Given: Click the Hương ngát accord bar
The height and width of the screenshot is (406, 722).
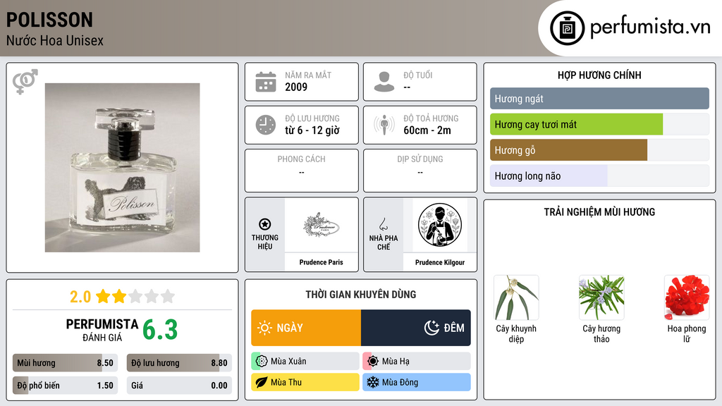Looking at the screenshot, I should coord(599,99).
